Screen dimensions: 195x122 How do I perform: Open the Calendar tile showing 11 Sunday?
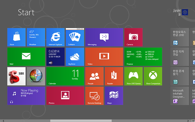65,76
